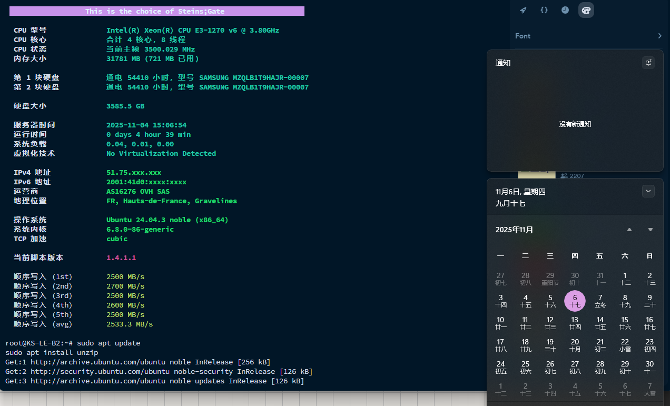Select today's date 6 in calendar
The image size is (670, 406).
point(575,301)
